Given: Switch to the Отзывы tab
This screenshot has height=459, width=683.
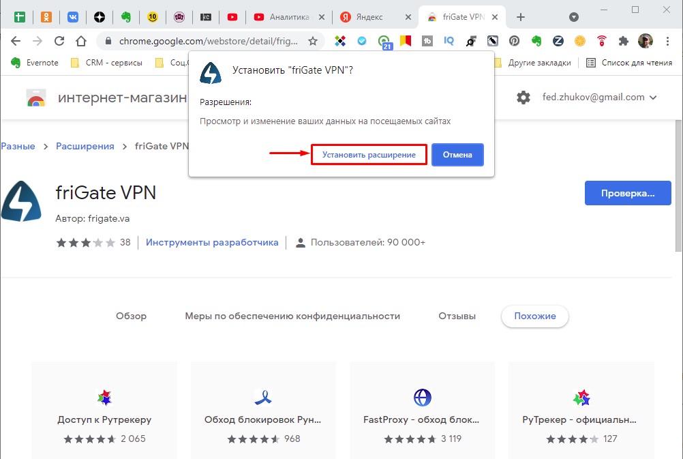Looking at the screenshot, I should (457, 316).
